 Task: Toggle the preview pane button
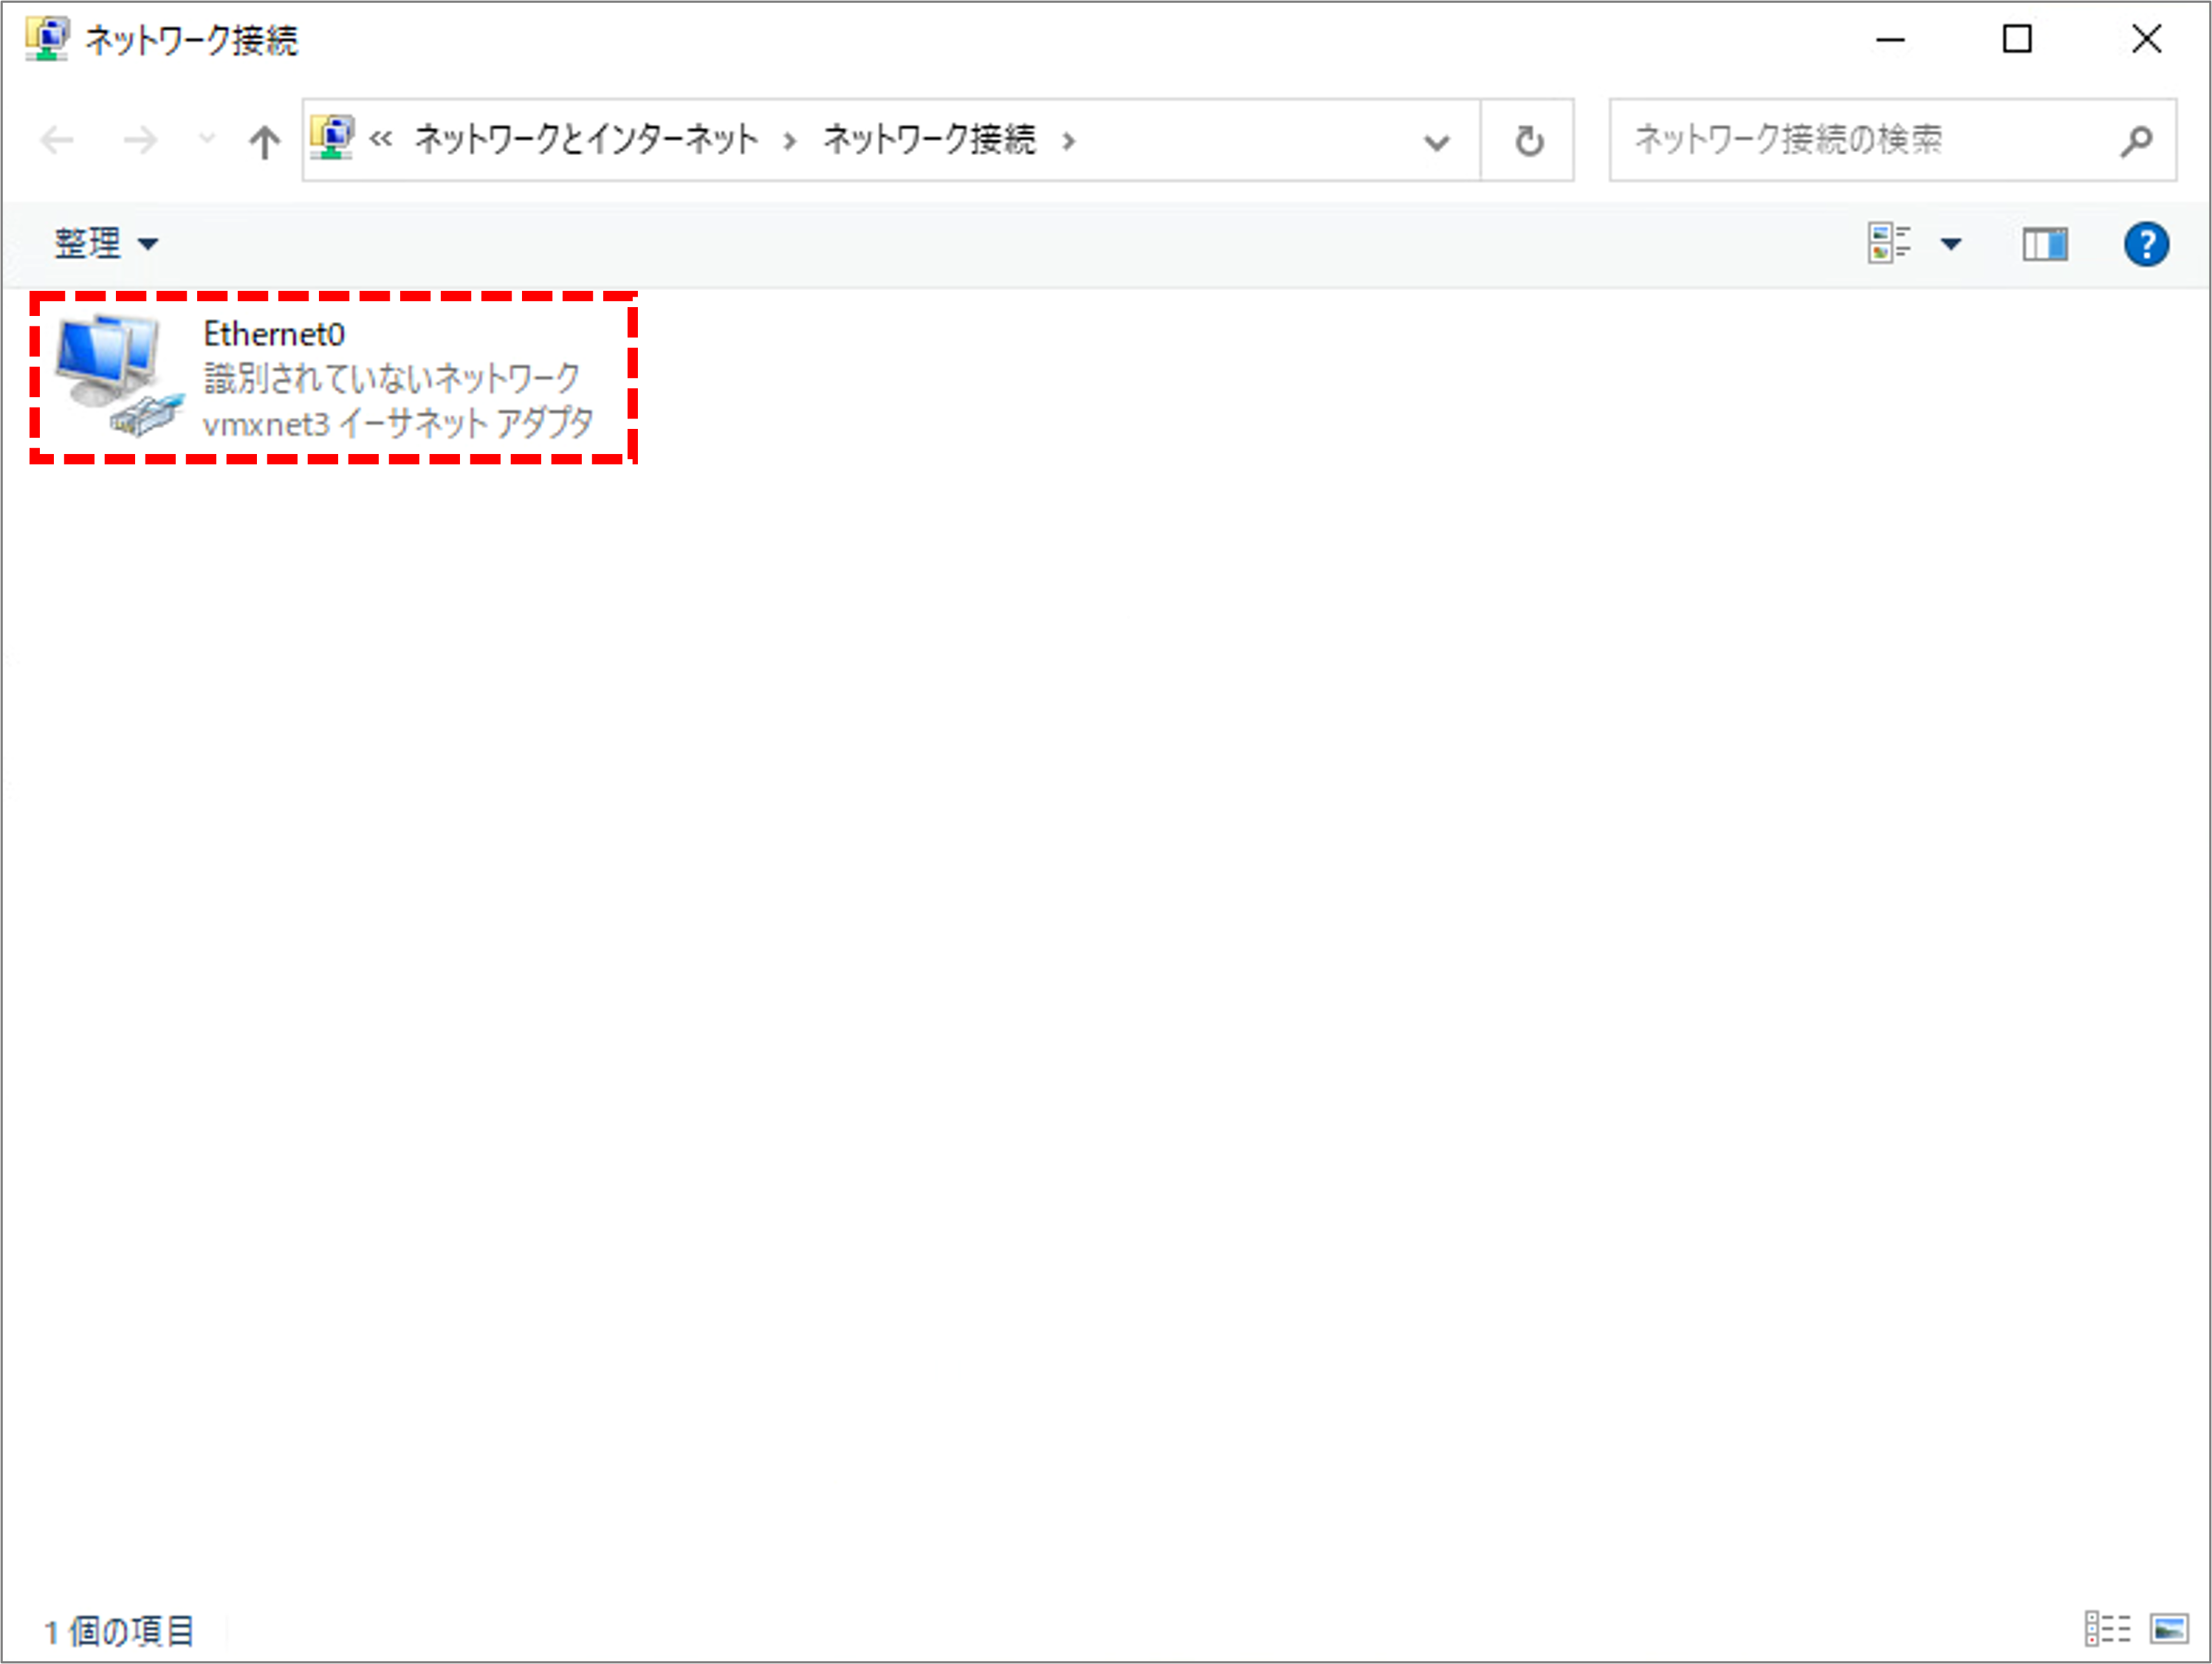pos(2045,244)
